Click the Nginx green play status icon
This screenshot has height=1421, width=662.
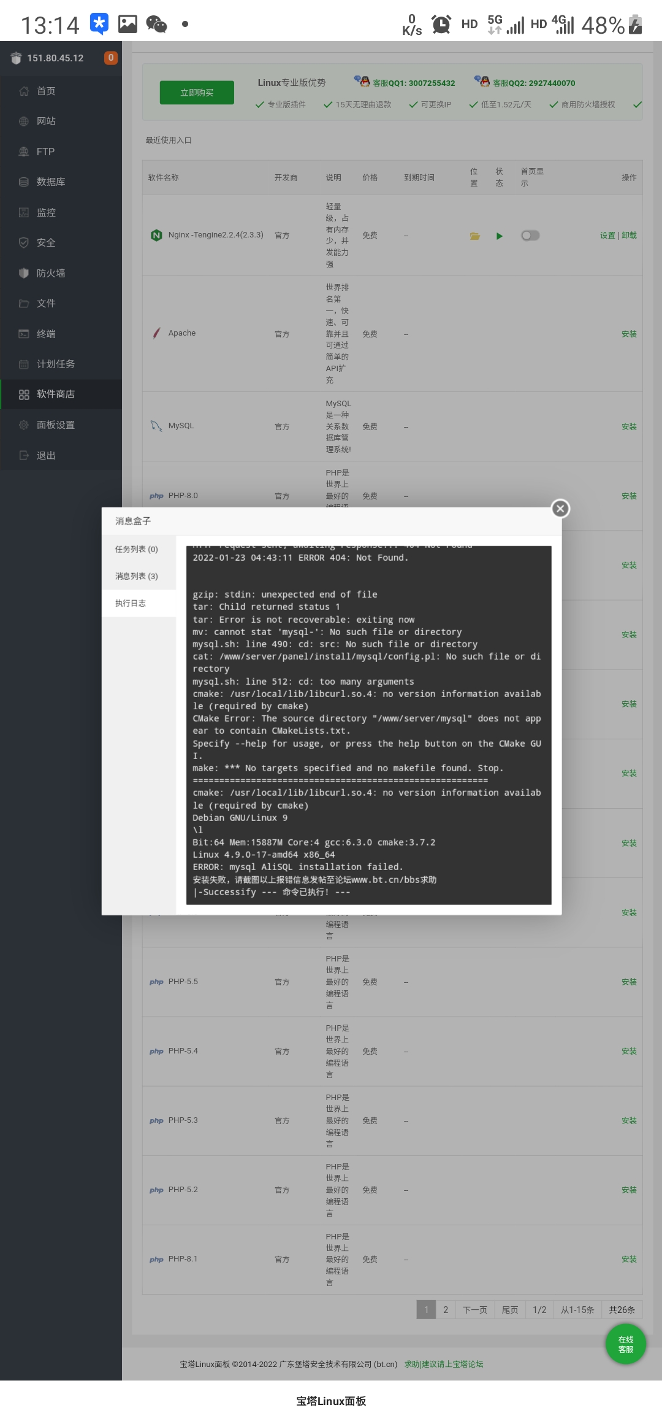pyautogui.click(x=500, y=236)
